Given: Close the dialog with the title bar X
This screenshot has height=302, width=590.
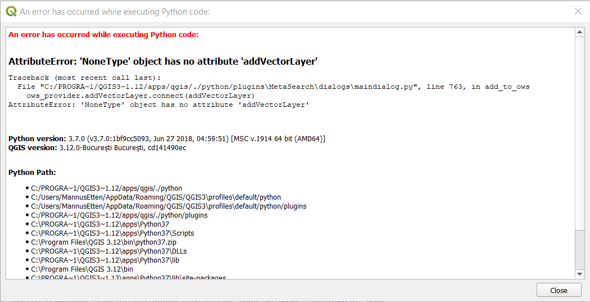Looking at the screenshot, I should (578, 12).
